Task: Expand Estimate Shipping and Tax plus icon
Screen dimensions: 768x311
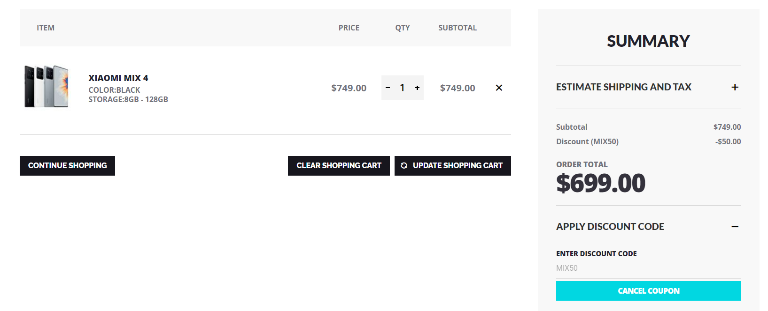Action: [x=735, y=87]
